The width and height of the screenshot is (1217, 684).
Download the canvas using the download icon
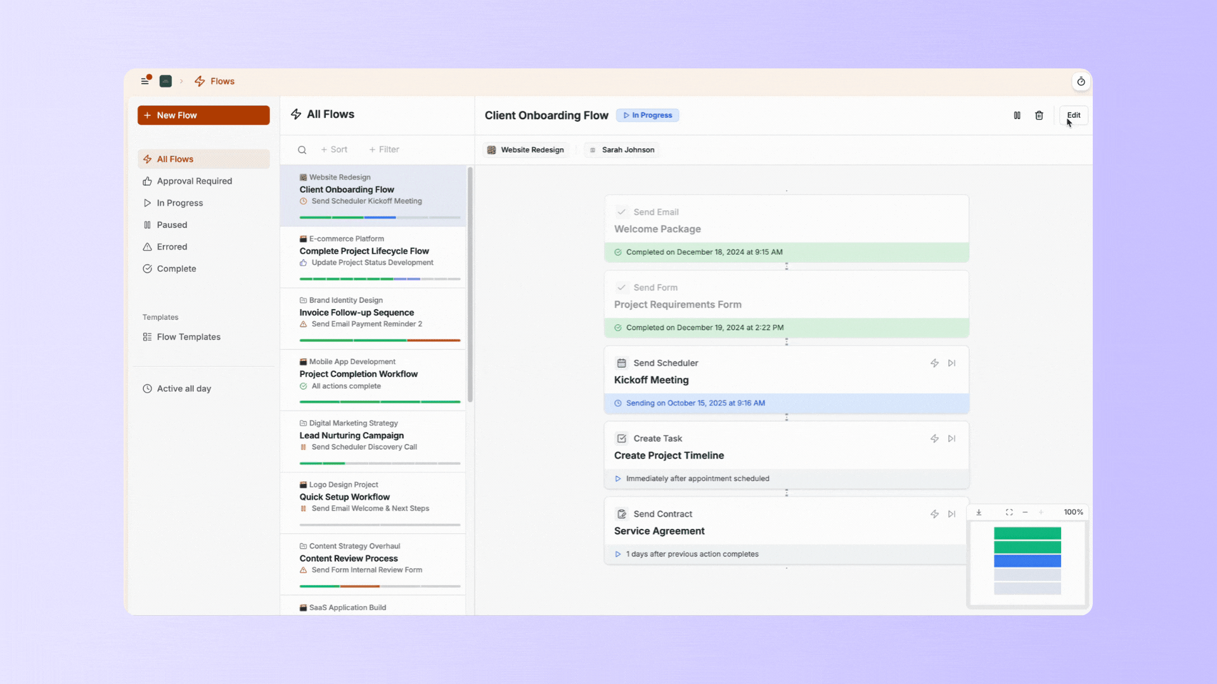pyautogui.click(x=979, y=512)
